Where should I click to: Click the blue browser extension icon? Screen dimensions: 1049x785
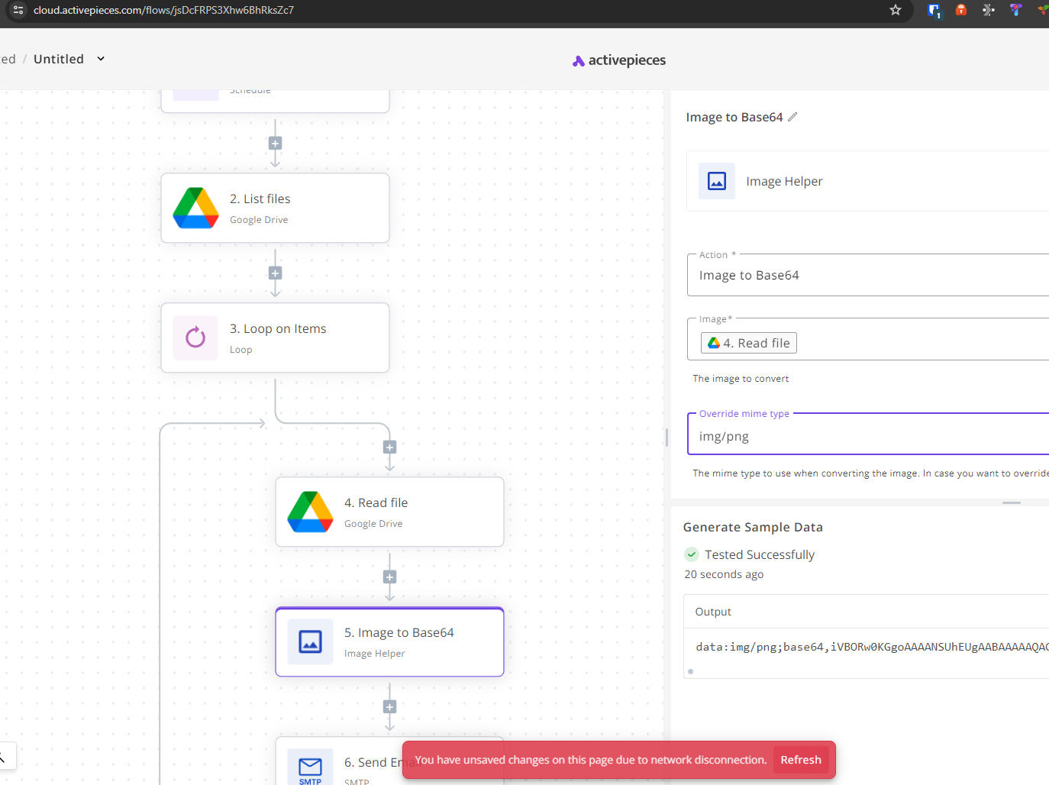(934, 11)
